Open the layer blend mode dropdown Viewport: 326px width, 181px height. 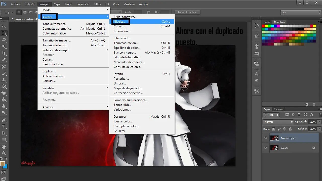tap(278, 122)
